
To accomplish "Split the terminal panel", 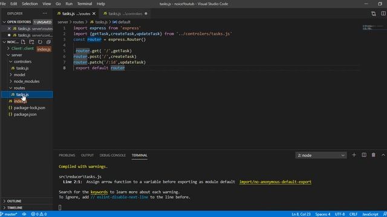I will click(364, 155).
